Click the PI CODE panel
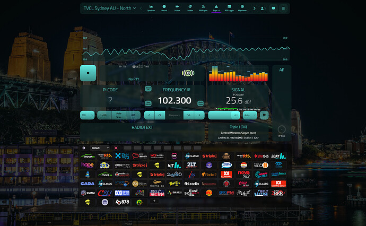This screenshot has height=226, width=366. pyautogui.click(x=110, y=96)
